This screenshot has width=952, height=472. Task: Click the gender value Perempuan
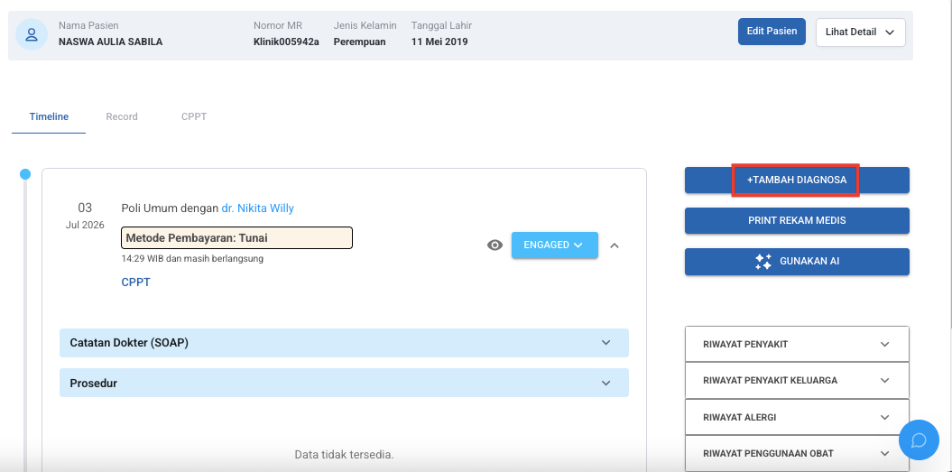pos(359,42)
